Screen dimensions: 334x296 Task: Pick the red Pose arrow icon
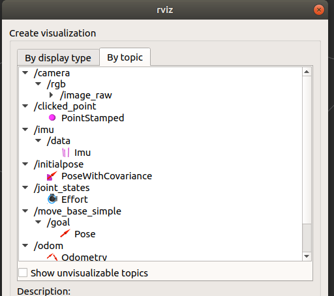pos(65,233)
